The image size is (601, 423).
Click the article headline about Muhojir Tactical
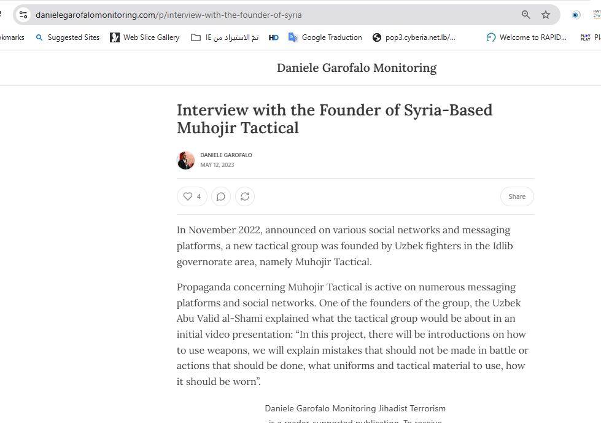point(335,118)
